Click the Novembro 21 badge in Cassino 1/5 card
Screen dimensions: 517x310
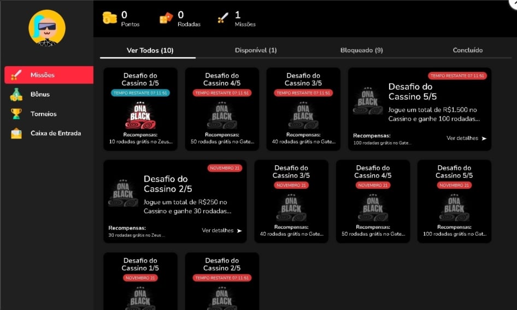[140, 278]
